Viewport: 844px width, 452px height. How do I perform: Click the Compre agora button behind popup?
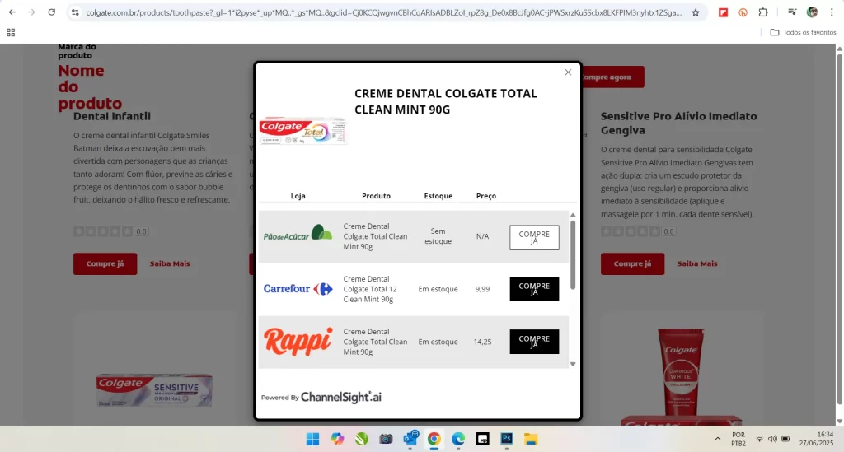point(612,77)
